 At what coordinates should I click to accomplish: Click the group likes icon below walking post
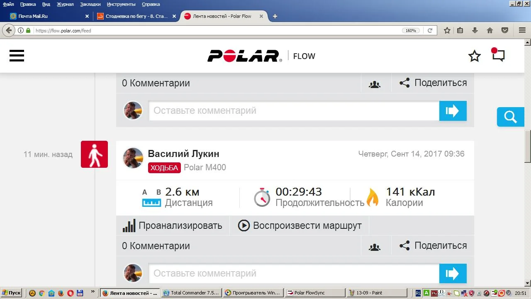[x=375, y=246]
